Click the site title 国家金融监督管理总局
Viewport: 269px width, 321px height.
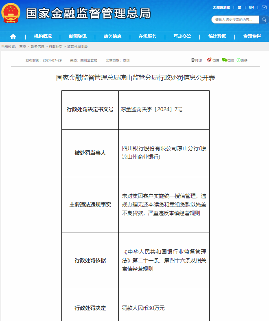pos(88,13)
